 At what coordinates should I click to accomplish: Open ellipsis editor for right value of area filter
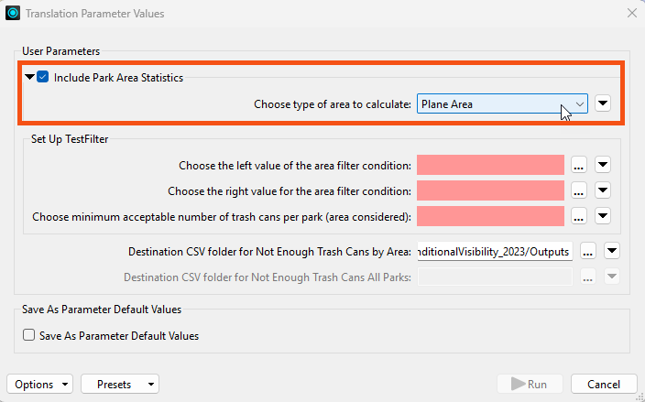click(x=579, y=190)
